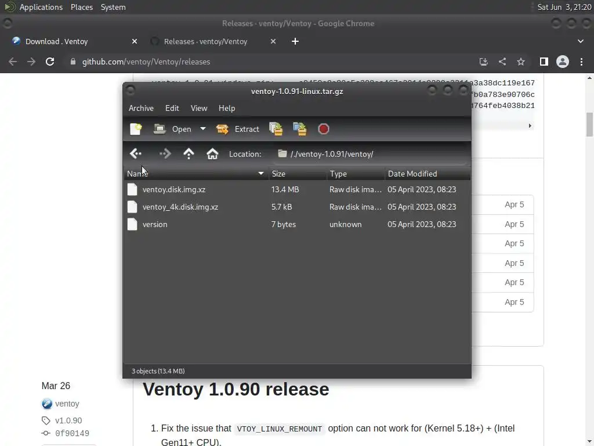The height and width of the screenshot is (446, 594).
Task: Click the Open archive button
Action: [x=172, y=129]
